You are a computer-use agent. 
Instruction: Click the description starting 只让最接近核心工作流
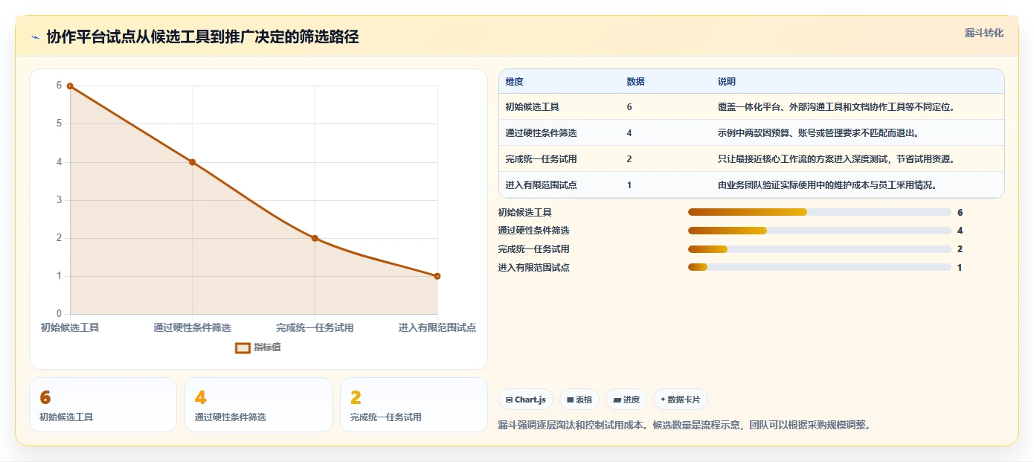pos(836,159)
